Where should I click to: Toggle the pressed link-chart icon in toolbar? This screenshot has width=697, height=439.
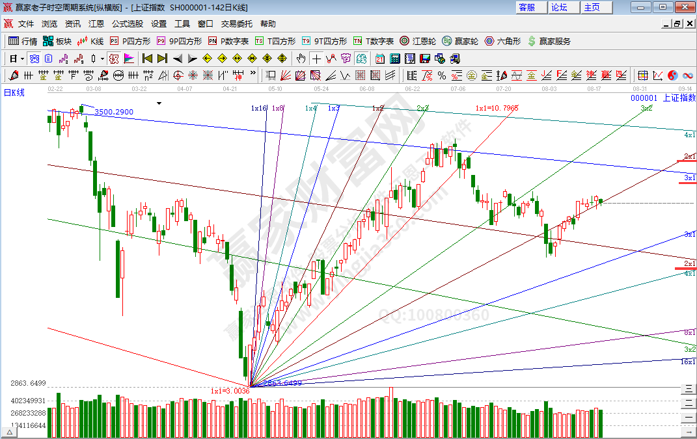click(34, 58)
